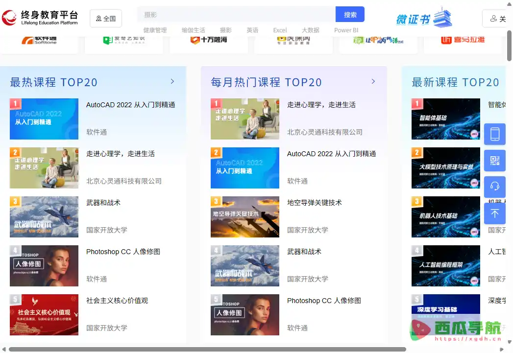Click the back-to-top arrow icon
Screen dimensions: 513x353
495,213
